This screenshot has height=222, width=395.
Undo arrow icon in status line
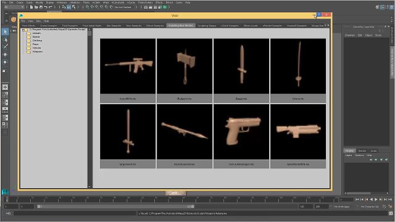point(46,7)
